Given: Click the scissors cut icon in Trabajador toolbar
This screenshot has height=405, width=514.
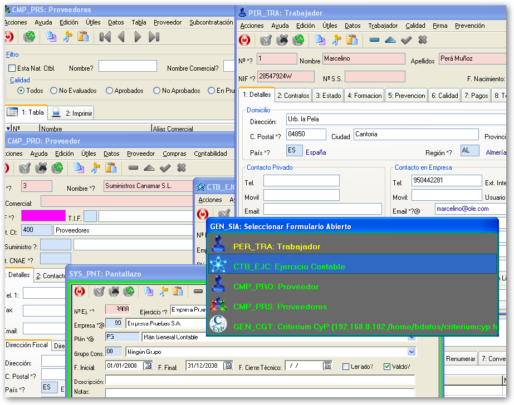Looking at the screenshot, I should click(336, 40).
